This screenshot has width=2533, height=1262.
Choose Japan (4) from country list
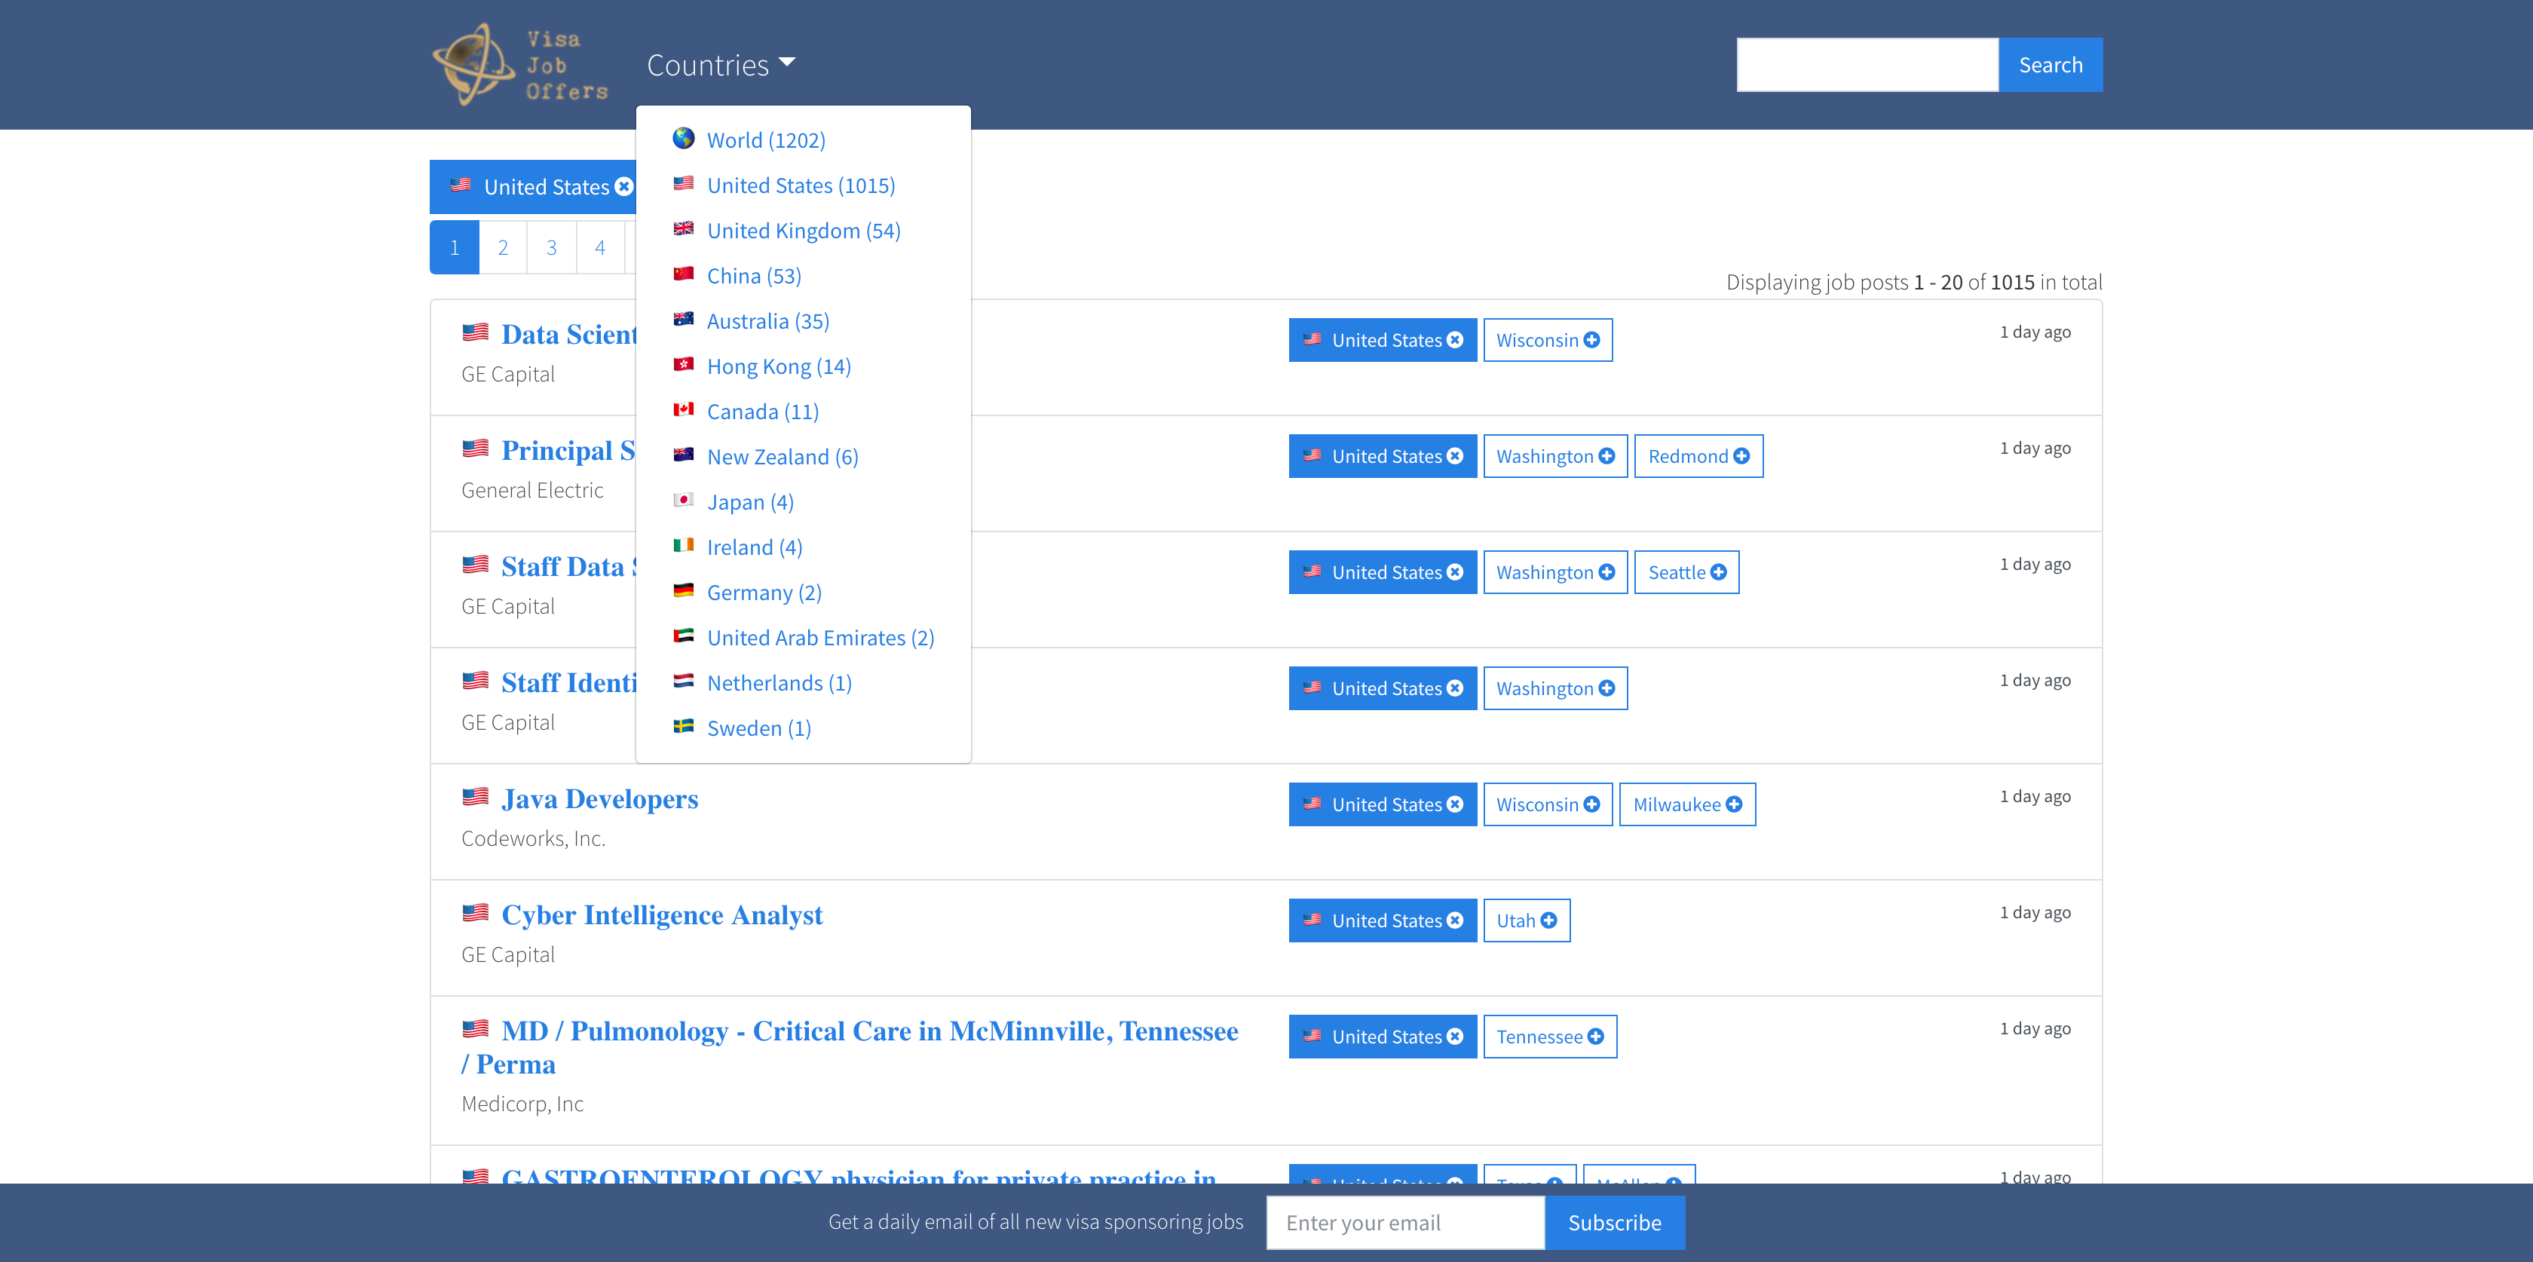749,501
